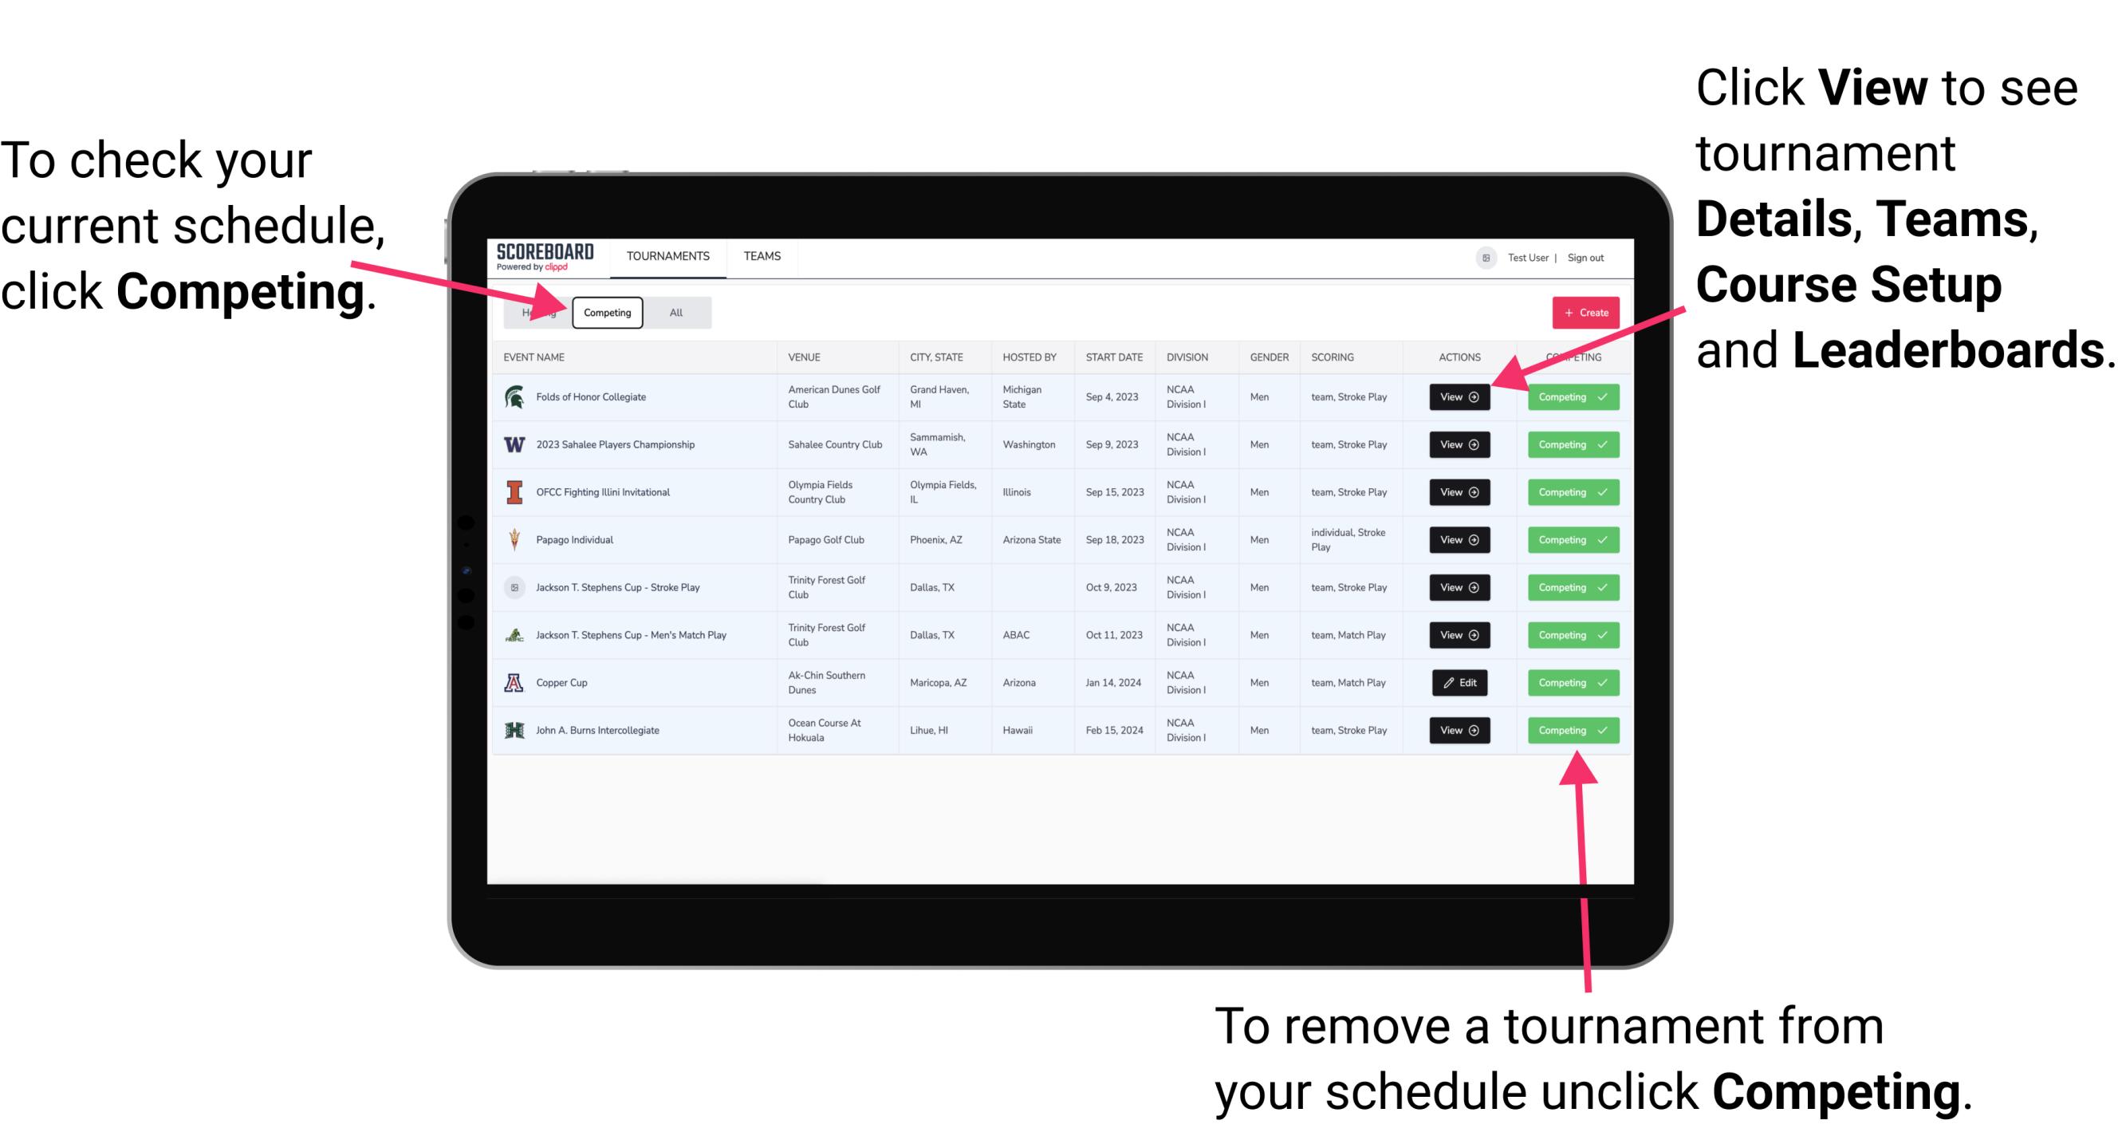Click the TOURNAMENTS menu item
Viewport: 2118px width, 1140px height.
[x=667, y=255]
